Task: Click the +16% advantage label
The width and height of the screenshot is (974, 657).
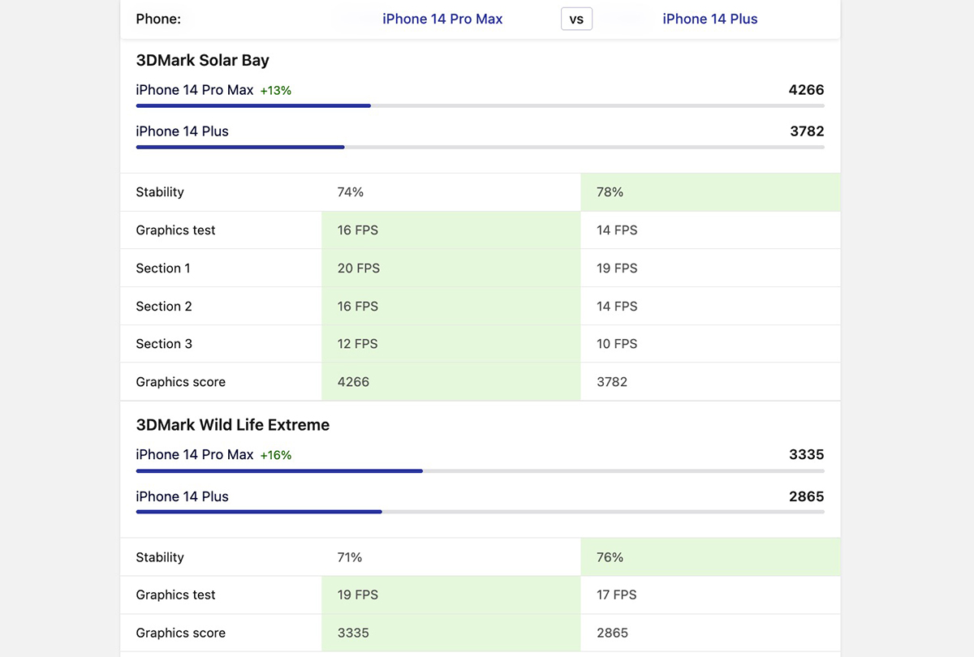Action: click(x=276, y=456)
